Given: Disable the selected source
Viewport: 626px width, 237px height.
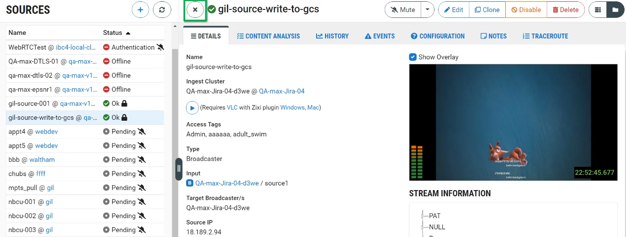Looking at the screenshot, I should [526, 10].
